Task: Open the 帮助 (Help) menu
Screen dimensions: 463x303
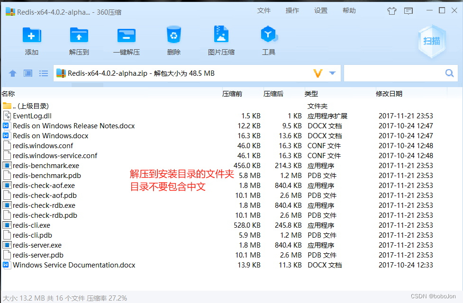Action: click(349, 10)
